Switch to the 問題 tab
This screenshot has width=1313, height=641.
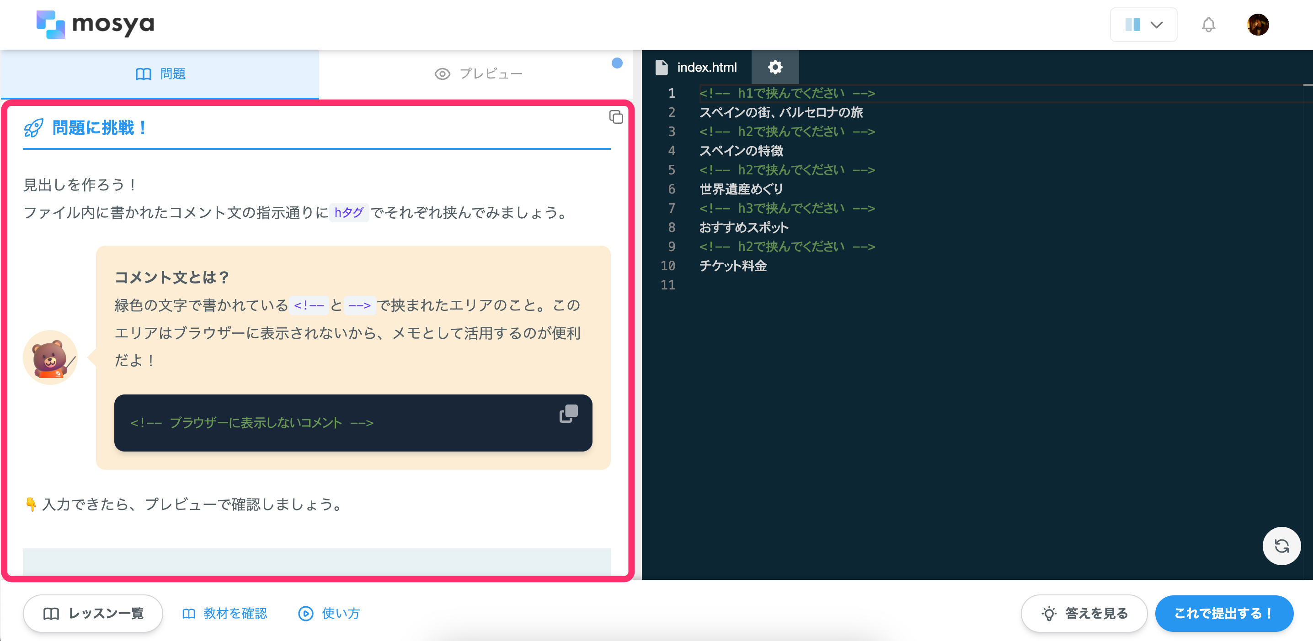pos(160,74)
